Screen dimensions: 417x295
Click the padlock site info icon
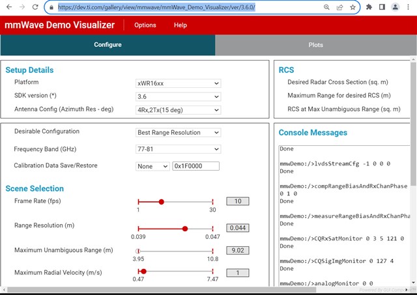coord(51,7)
